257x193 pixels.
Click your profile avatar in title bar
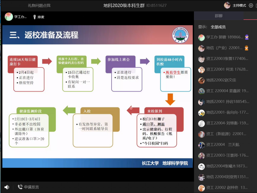227,5
